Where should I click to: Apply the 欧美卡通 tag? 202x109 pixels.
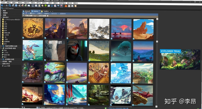7,55
